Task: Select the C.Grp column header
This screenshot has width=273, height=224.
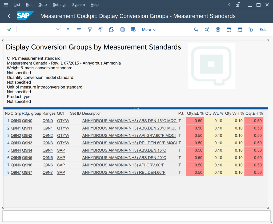Action: pyautogui.click(x=16, y=113)
